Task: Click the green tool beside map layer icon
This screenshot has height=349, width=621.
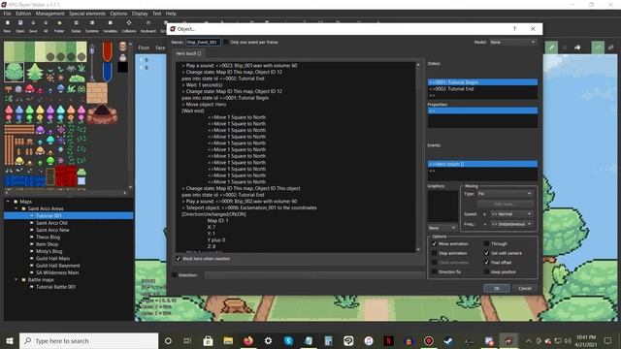Action: coord(598,48)
